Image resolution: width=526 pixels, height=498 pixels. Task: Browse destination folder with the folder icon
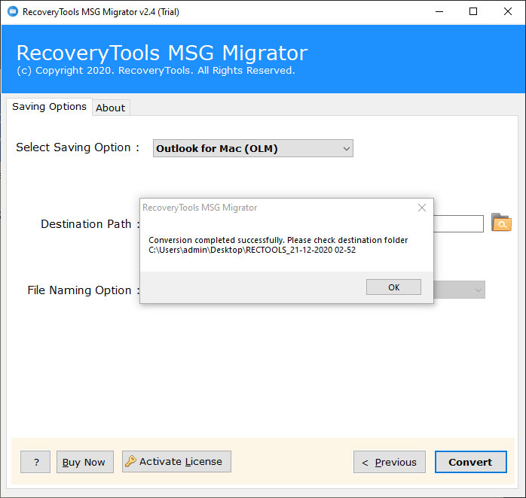501,223
